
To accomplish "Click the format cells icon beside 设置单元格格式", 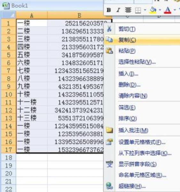I will point(109,142).
